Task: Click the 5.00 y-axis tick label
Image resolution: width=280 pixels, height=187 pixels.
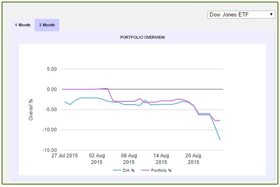Action: click(x=51, y=69)
